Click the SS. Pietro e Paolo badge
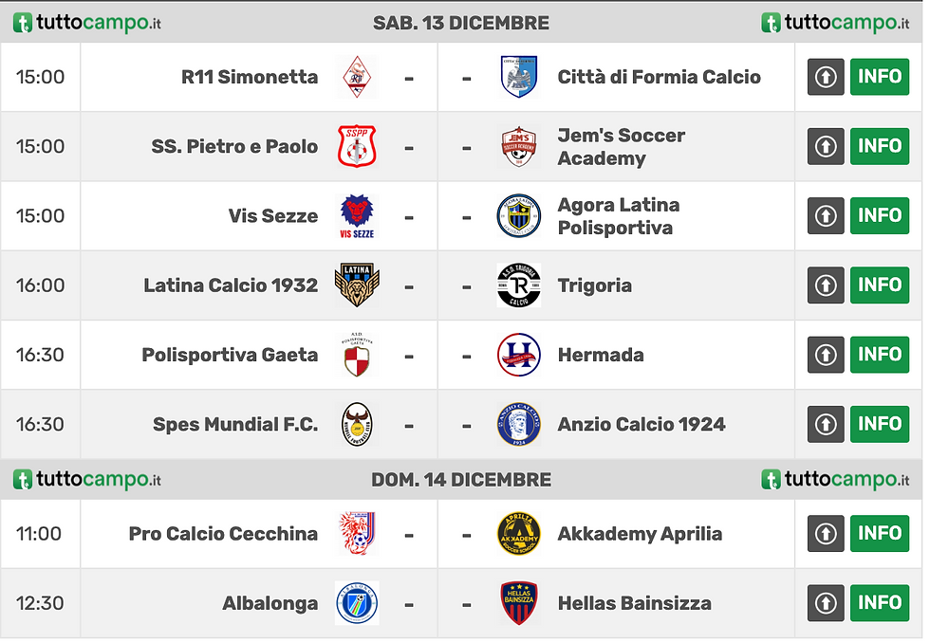The height and width of the screenshot is (643, 930). point(357,147)
